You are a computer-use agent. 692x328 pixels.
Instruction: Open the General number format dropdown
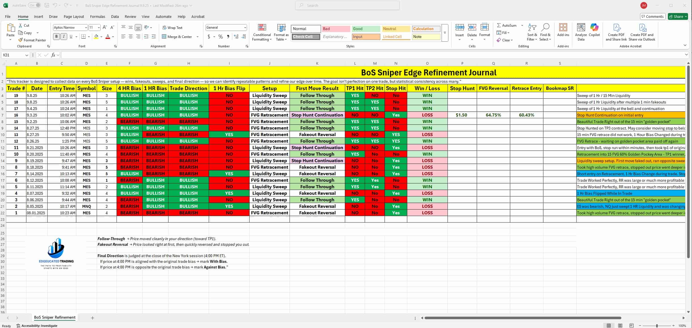coord(245,27)
